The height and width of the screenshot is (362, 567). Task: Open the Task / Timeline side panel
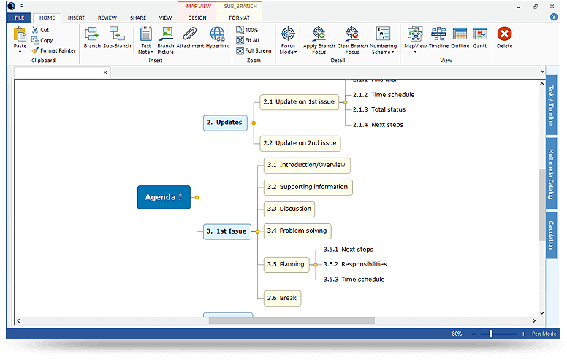click(551, 105)
